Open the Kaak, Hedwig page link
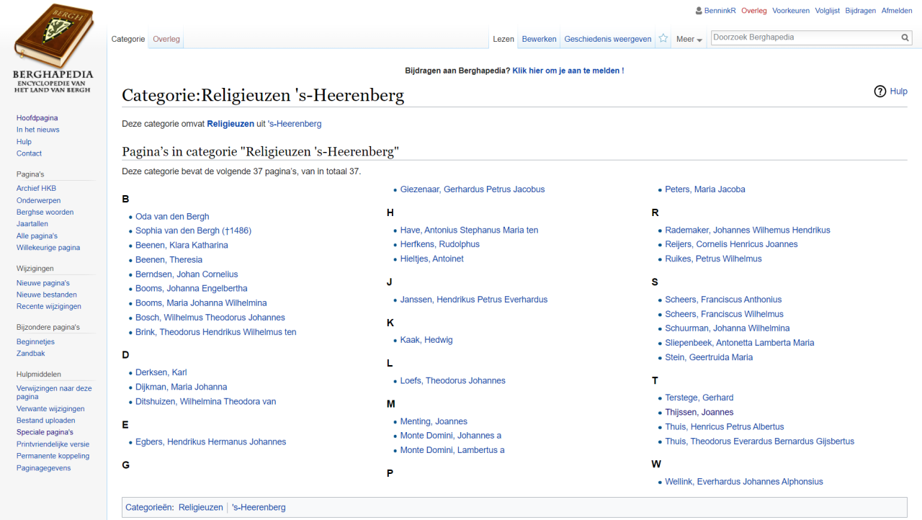This screenshot has height=520, width=922. point(426,340)
